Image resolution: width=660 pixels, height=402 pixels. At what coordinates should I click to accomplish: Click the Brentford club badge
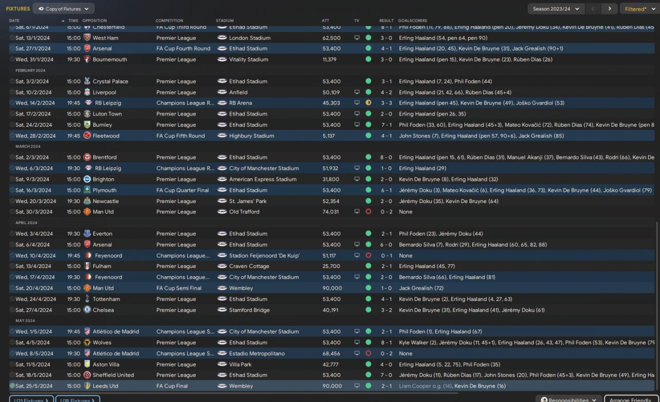(x=87, y=157)
